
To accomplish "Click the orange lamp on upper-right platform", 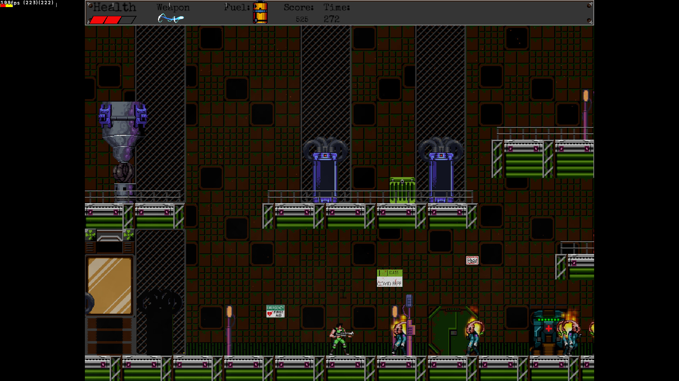I will tap(586, 96).
